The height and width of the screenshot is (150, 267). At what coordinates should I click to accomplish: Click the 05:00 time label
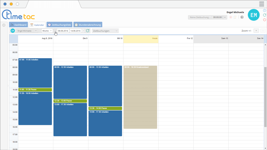(15, 45)
